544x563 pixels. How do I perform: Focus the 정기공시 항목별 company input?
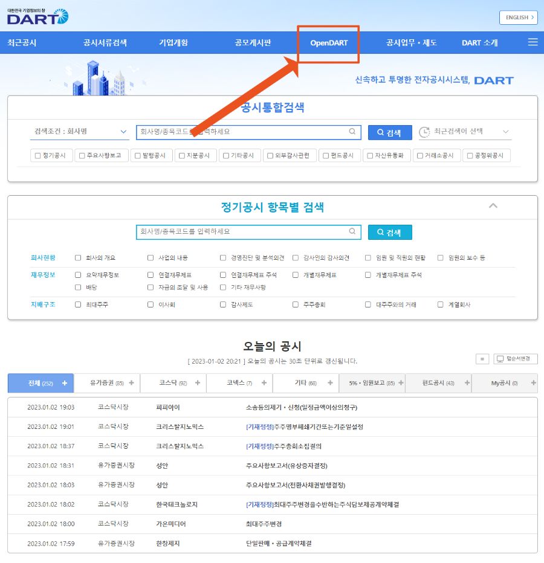248,232
